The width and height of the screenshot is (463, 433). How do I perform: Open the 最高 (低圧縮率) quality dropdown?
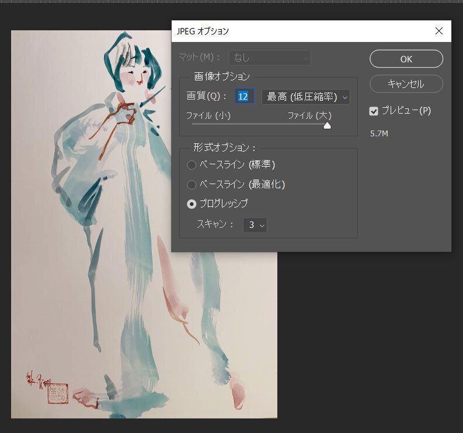click(x=305, y=97)
